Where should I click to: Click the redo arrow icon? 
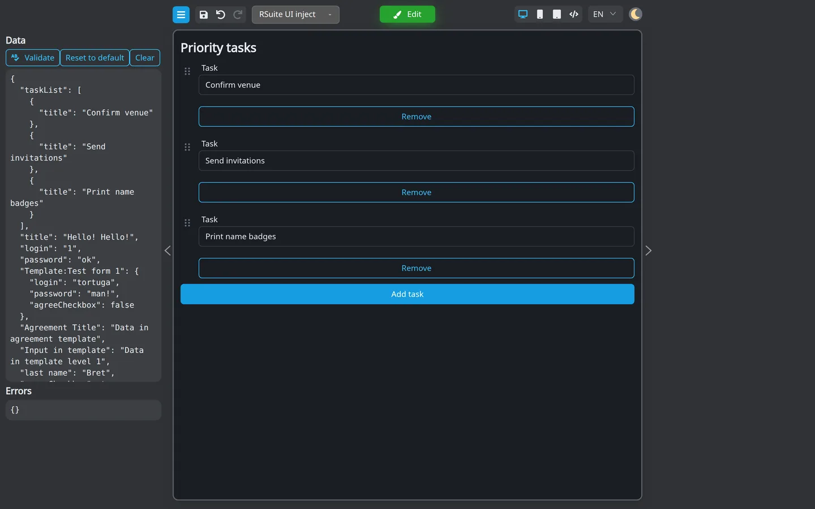(238, 15)
